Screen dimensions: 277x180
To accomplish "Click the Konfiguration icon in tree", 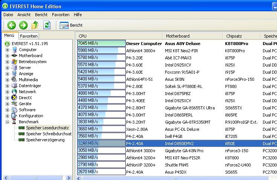I will coord(14,116).
